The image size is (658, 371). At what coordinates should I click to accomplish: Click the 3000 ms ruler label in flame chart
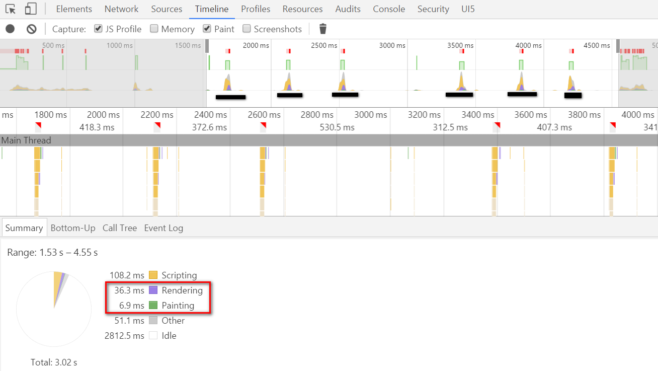(370, 115)
